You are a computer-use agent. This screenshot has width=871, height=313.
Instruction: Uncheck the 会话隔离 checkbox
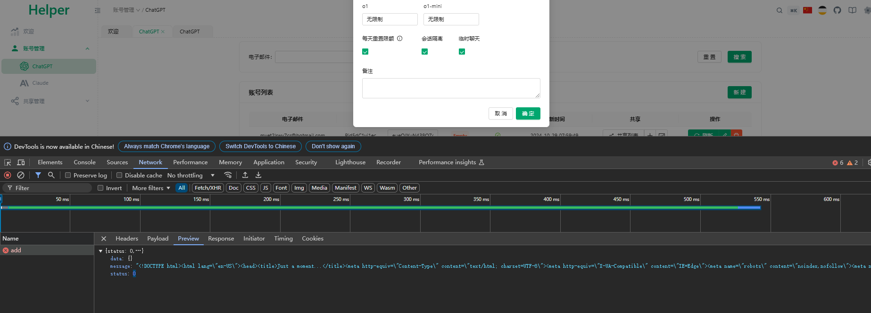[424, 52]
